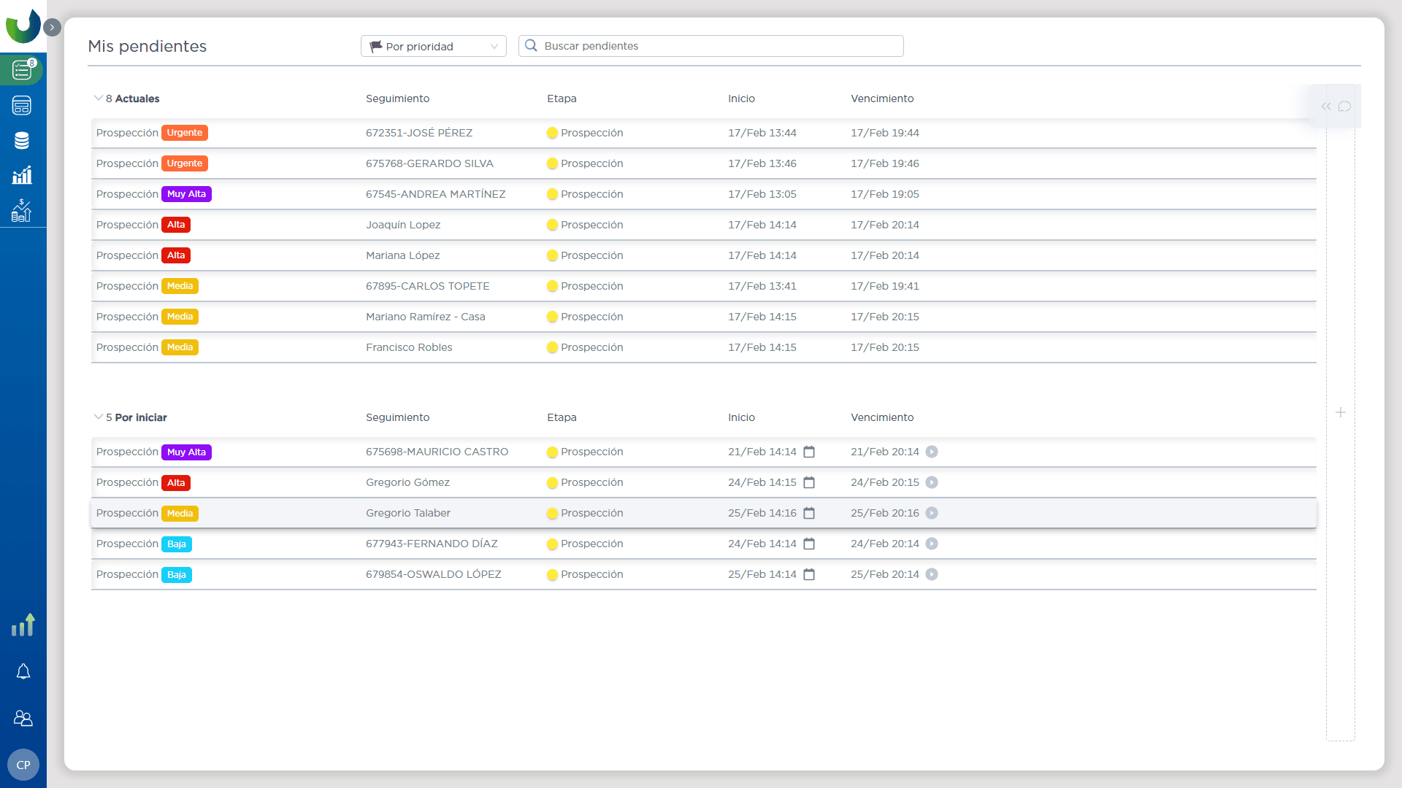
Task: Click the contacts people icon in sidebar
Action: (23, 719)
